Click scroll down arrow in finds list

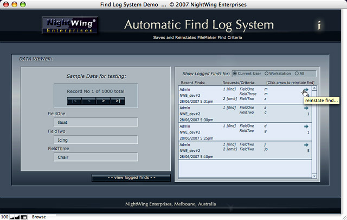tap(314, 176)
